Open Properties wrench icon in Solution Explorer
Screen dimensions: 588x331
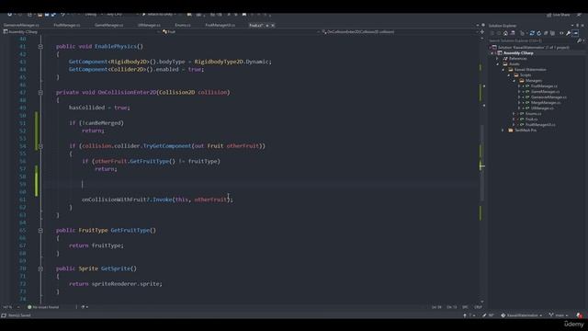[x=569, y=33]
